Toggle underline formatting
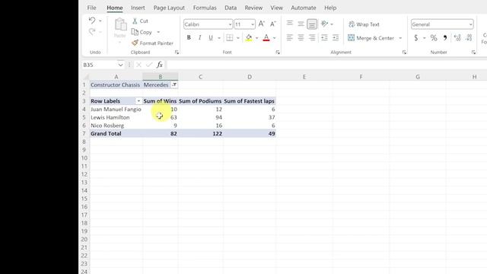This screenshot has height=274, width=487. pyautogui.click(x=211, y=38)
